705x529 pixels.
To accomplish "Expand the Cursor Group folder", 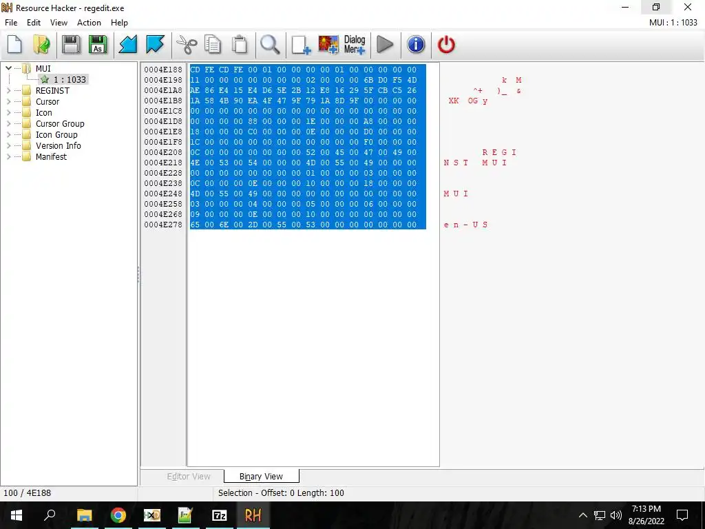I will 8,124.
